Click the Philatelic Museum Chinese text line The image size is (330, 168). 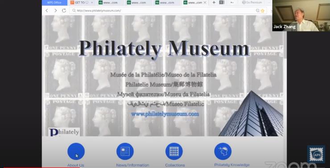164,84
